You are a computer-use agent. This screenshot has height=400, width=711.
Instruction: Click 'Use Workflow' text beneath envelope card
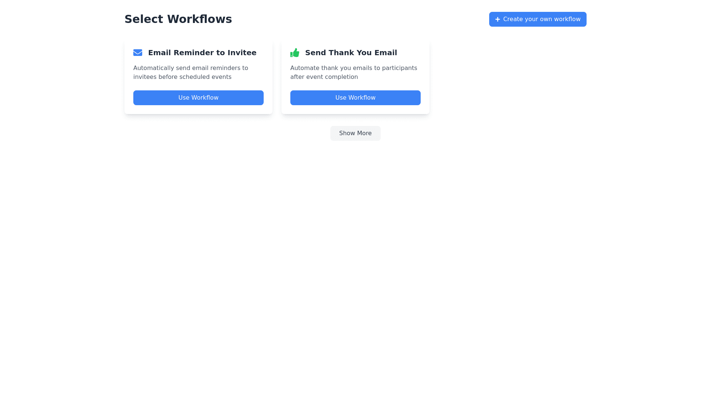point(198,98)
